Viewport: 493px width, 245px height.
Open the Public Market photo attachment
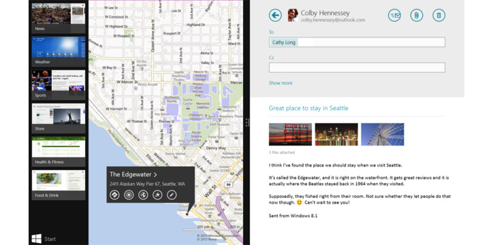tap(290, 134)
